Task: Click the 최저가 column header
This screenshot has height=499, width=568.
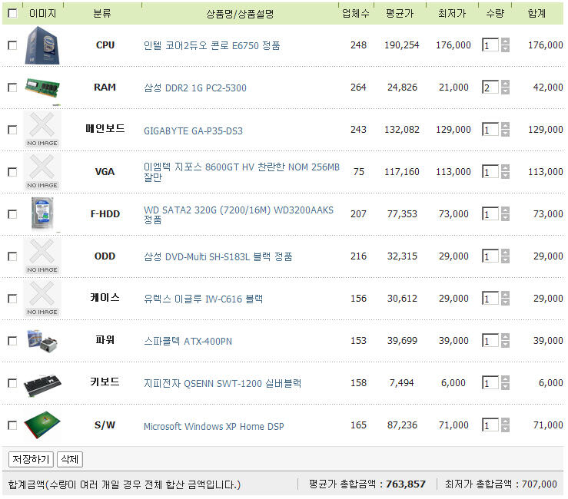Action: pos(452,13)
